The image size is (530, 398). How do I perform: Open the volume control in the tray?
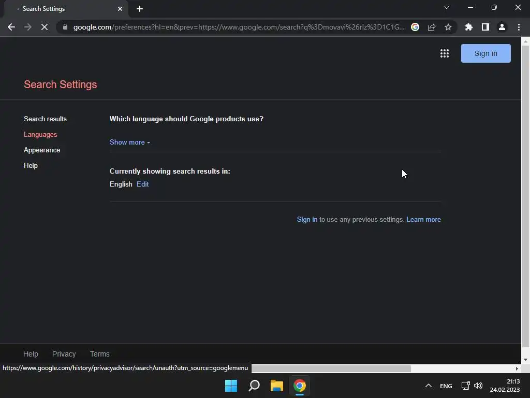478,386
